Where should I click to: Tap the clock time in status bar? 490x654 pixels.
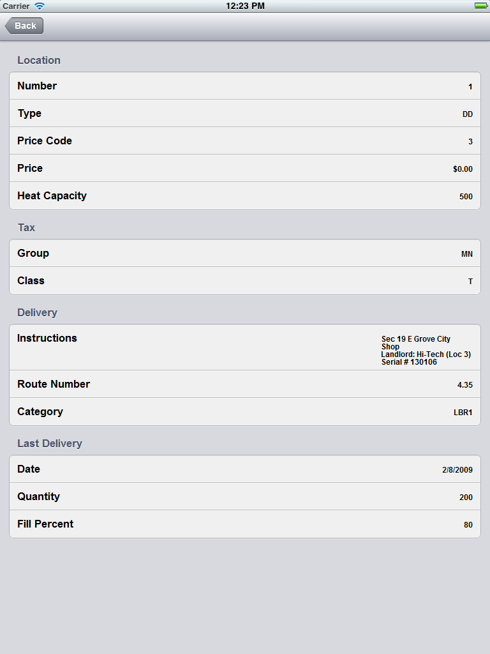coord(245,6)
